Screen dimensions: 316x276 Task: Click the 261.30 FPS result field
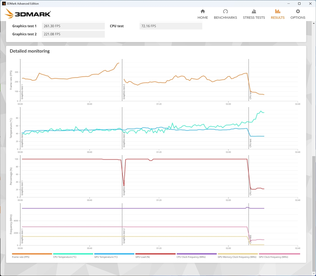(73, 26)
